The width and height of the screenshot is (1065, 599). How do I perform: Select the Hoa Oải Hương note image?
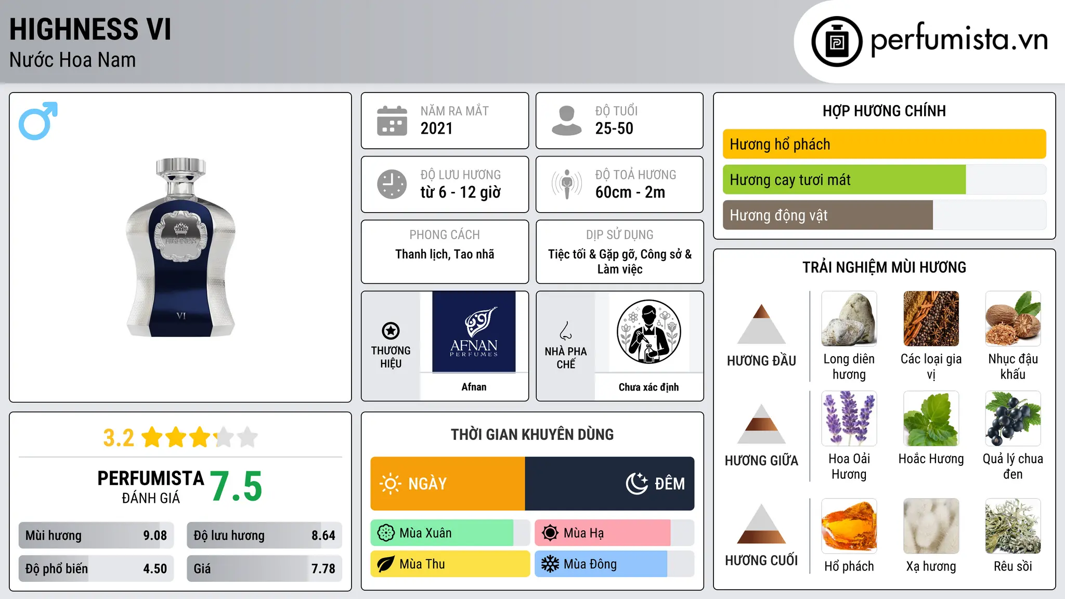pos(849,419)
